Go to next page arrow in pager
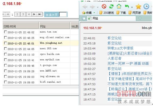 coord(34,14)
